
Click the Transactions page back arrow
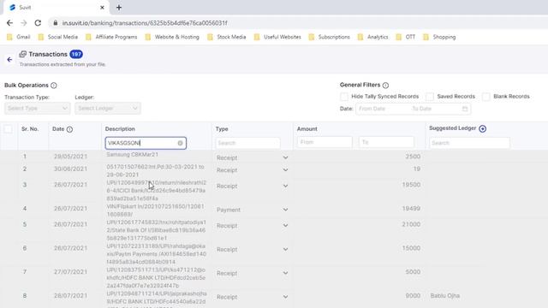(x=9, y=59)
